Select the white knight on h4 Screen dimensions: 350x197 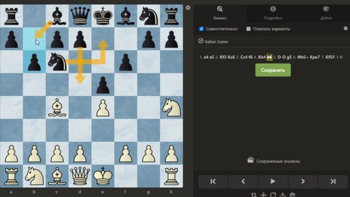171,107
